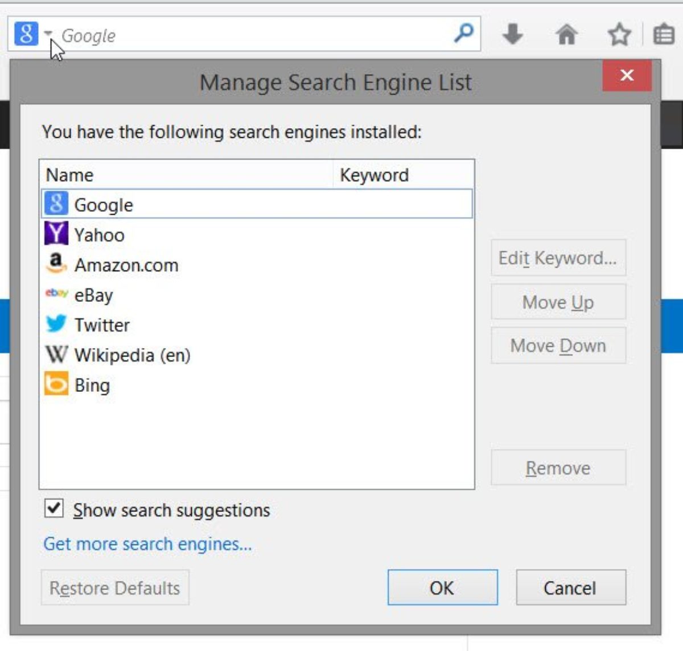
Task: Click the Google engine icon in the search bar
Action: click(x=26, y=34)
